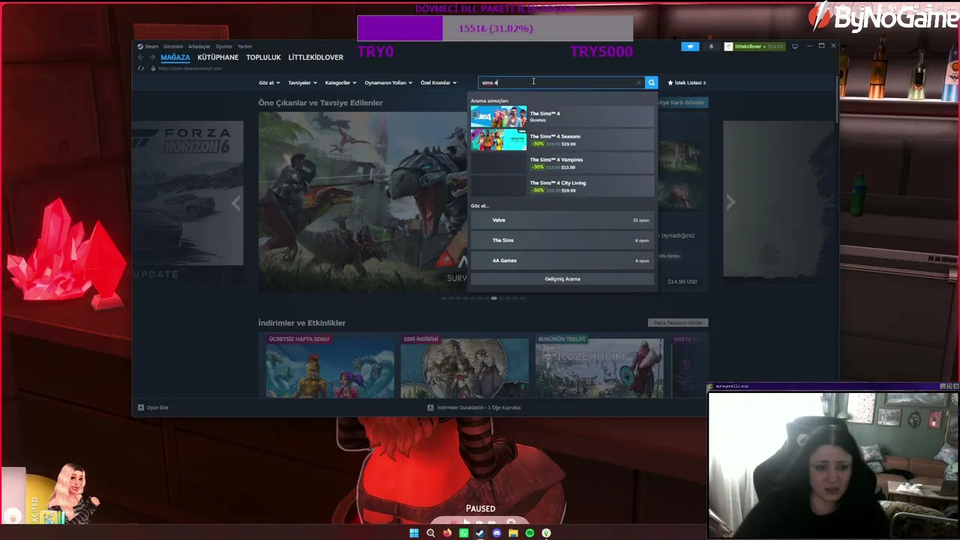Expand the Tavsiyeler dropdown

click(x=302, y=82)
